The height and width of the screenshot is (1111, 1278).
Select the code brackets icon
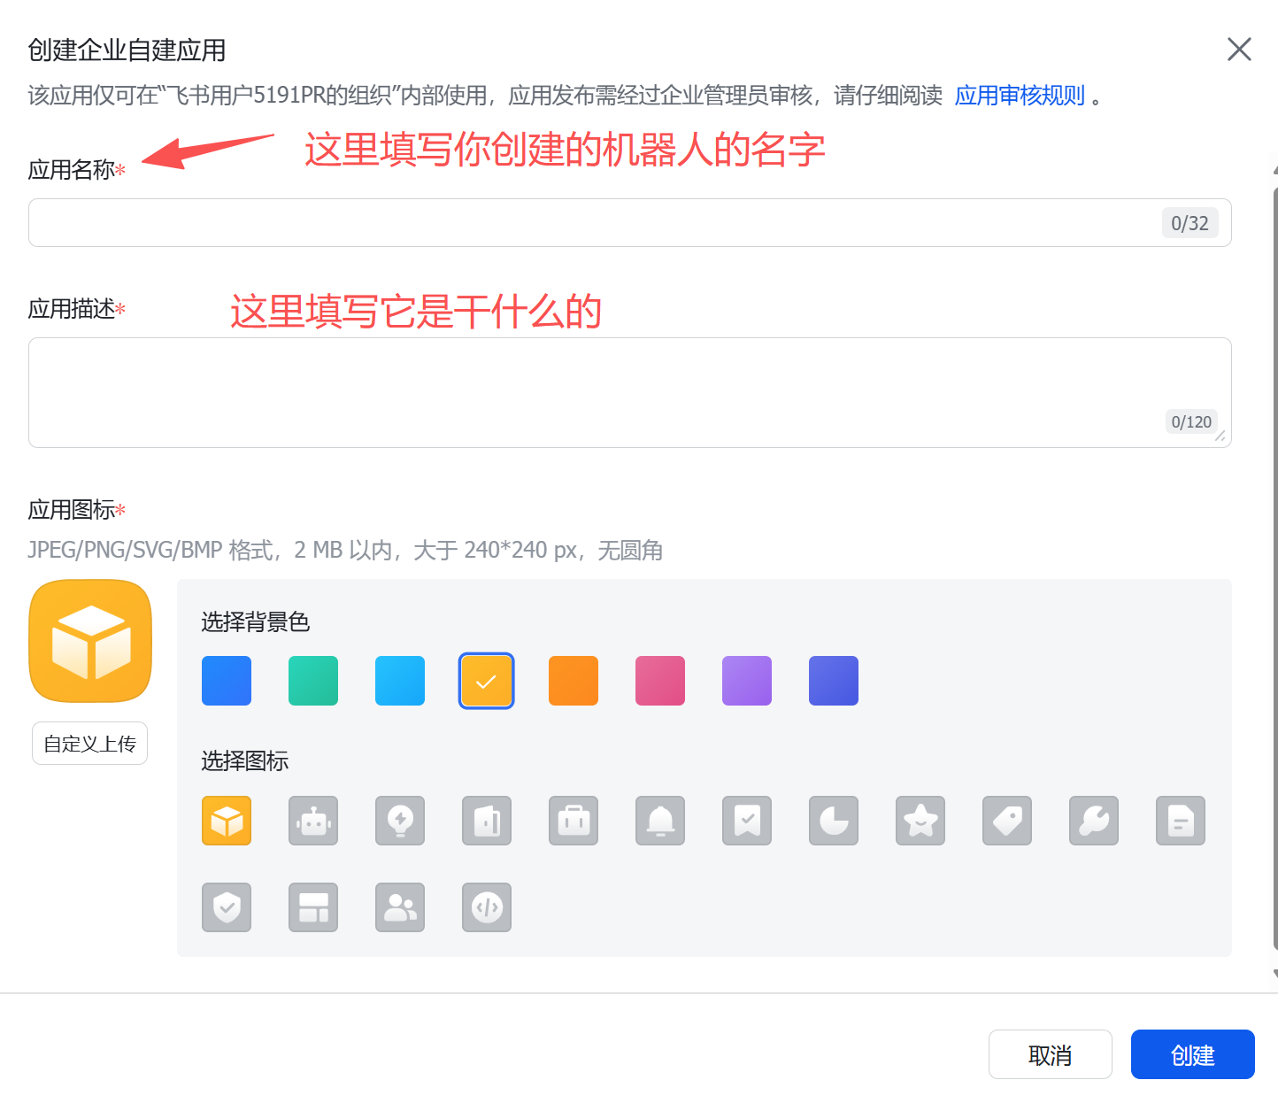[x=486, y=907]
